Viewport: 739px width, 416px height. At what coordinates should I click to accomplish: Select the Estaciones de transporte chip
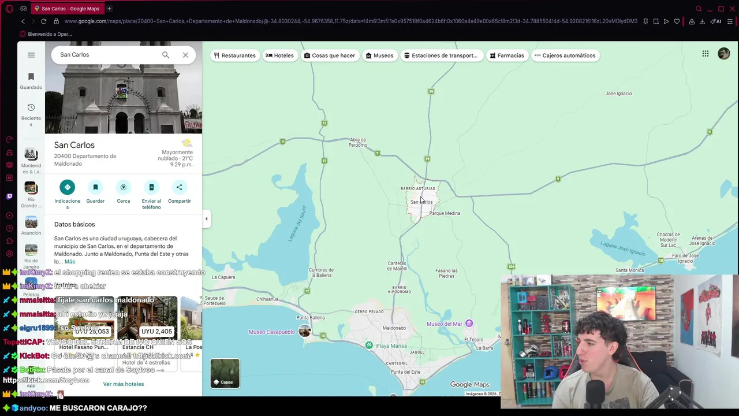coord(441,55)
